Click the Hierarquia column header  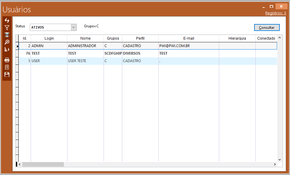pyautogui.click(x=237, y=38)
